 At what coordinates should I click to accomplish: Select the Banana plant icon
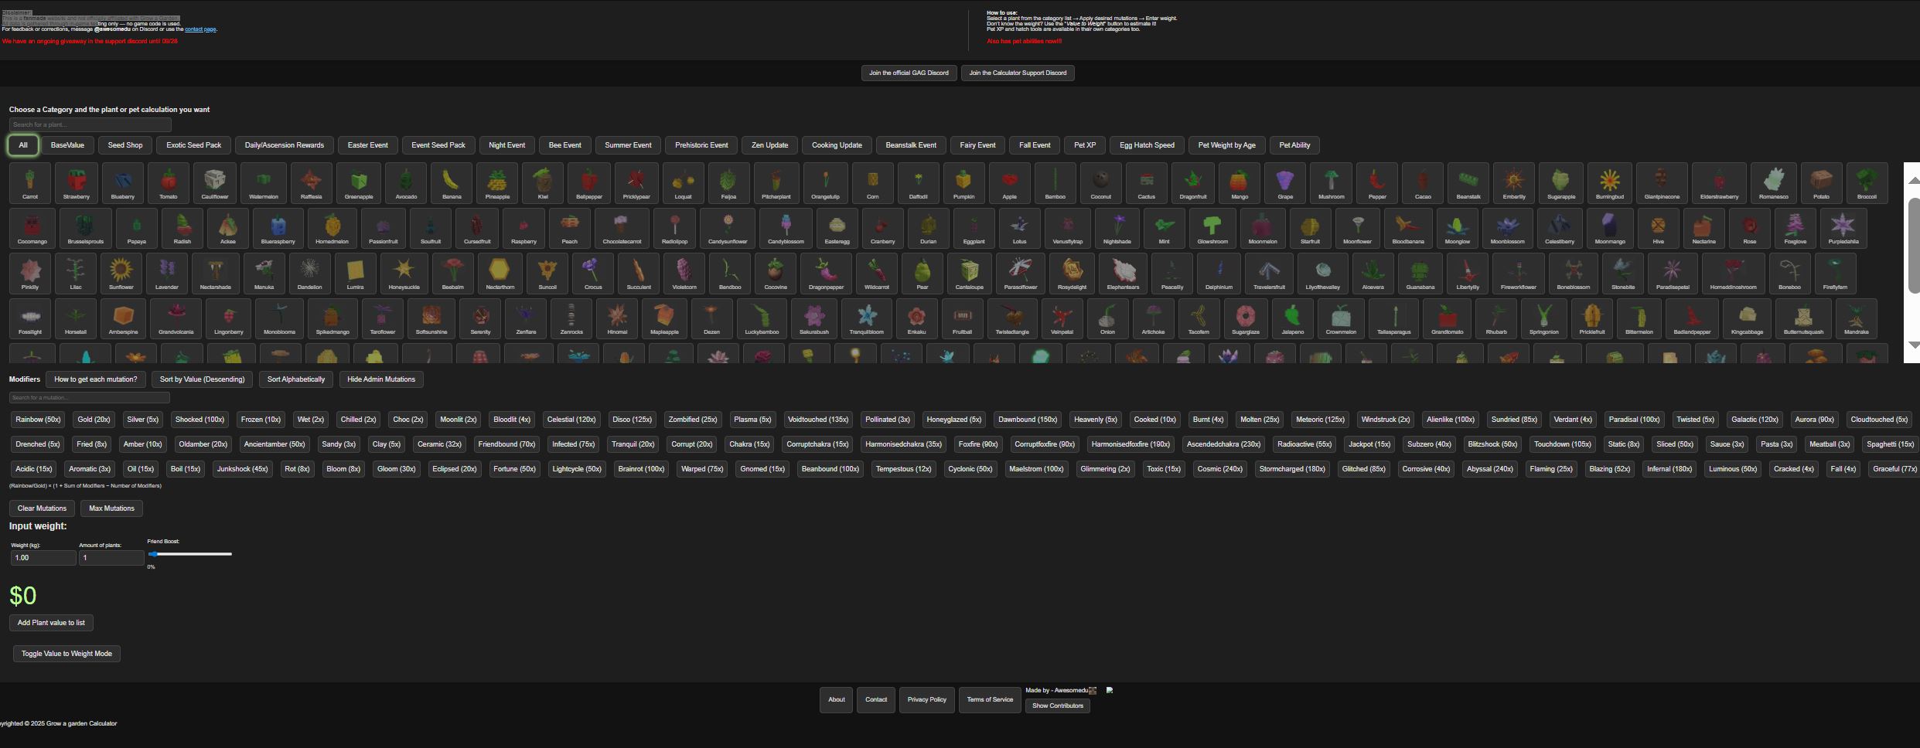452,183
